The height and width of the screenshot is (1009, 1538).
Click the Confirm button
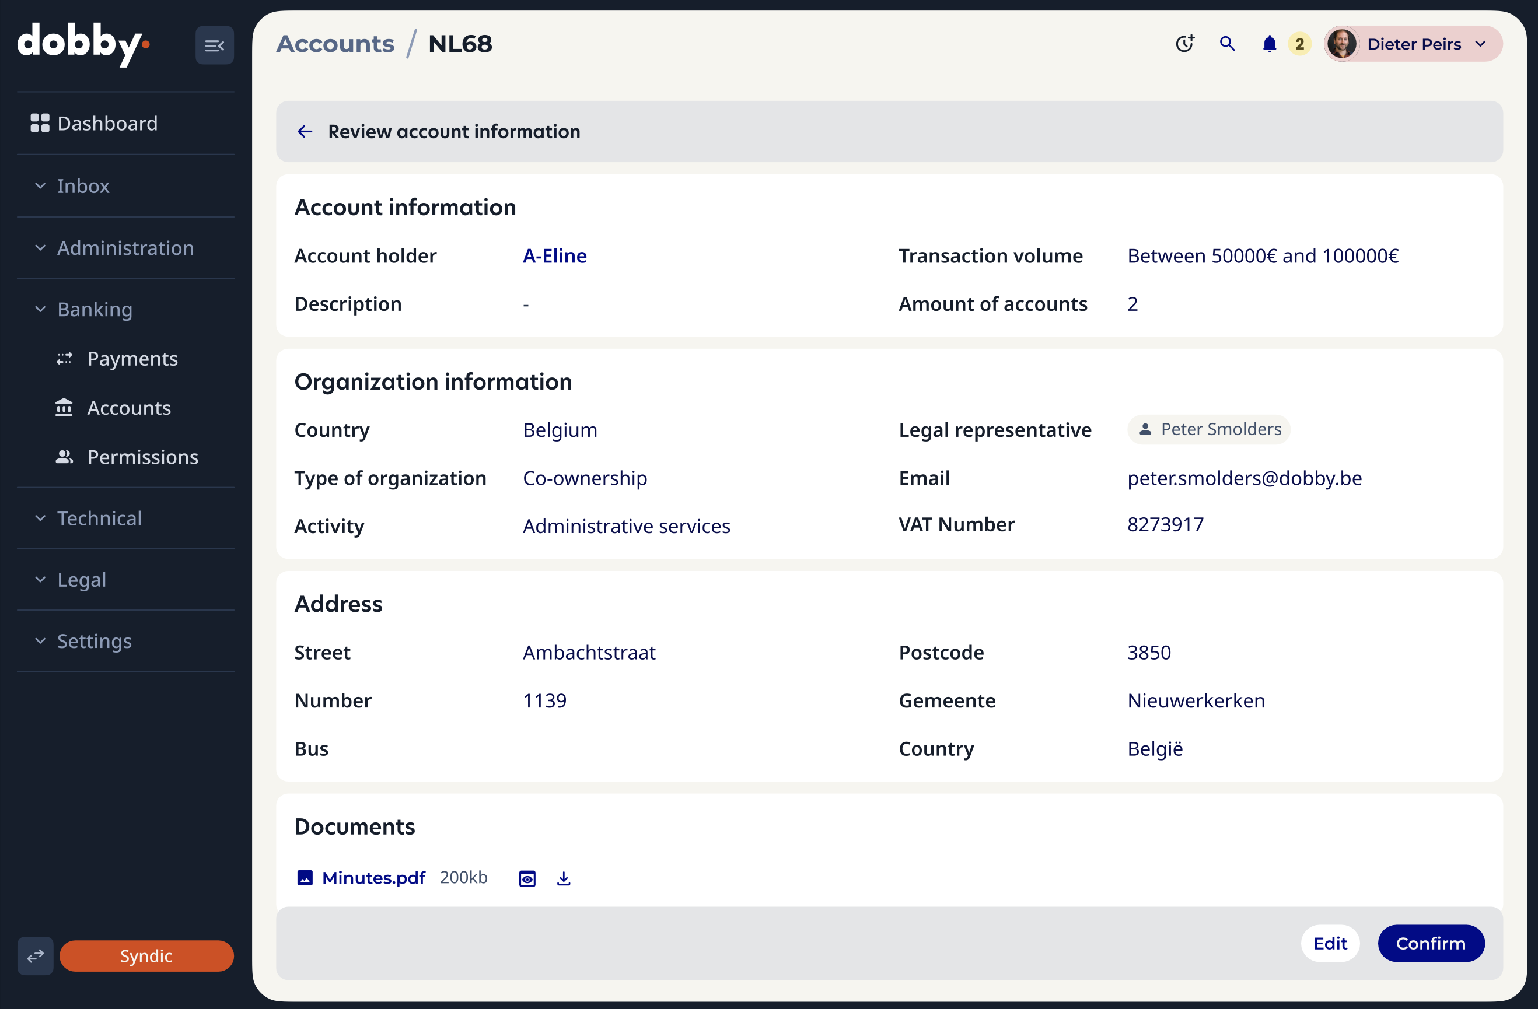[x=1430, y=943]
